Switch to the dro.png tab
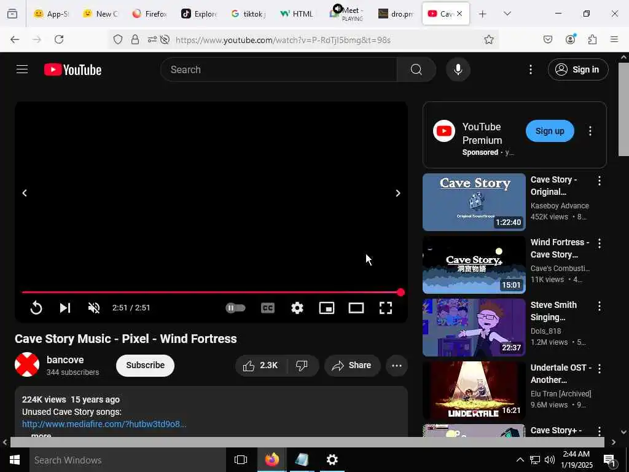This screenshot has width=629, height=472. (x=396, y=14)
